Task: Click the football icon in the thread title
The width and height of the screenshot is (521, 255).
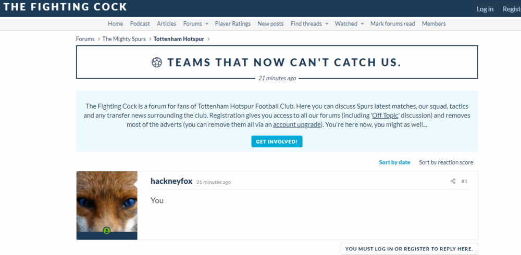Action: tap(157, 62)
